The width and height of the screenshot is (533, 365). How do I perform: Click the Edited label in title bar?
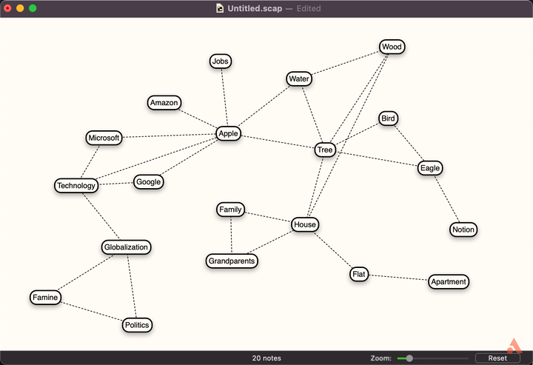coord(309,8)
